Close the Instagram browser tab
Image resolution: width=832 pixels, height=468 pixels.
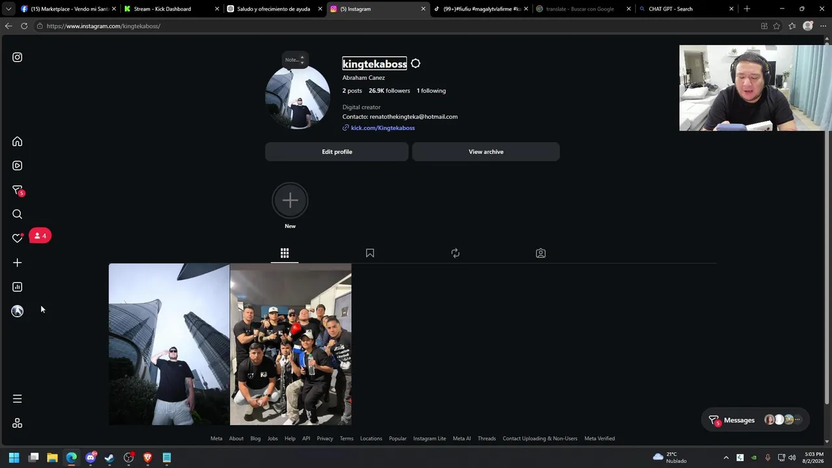tap(423, 9)
